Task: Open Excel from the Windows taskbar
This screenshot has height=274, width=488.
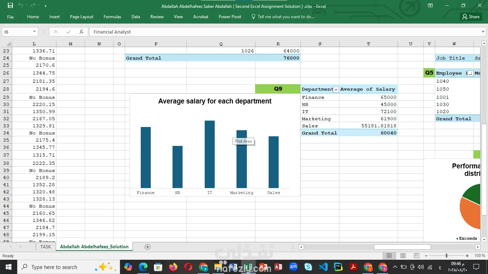Action: 248,267
